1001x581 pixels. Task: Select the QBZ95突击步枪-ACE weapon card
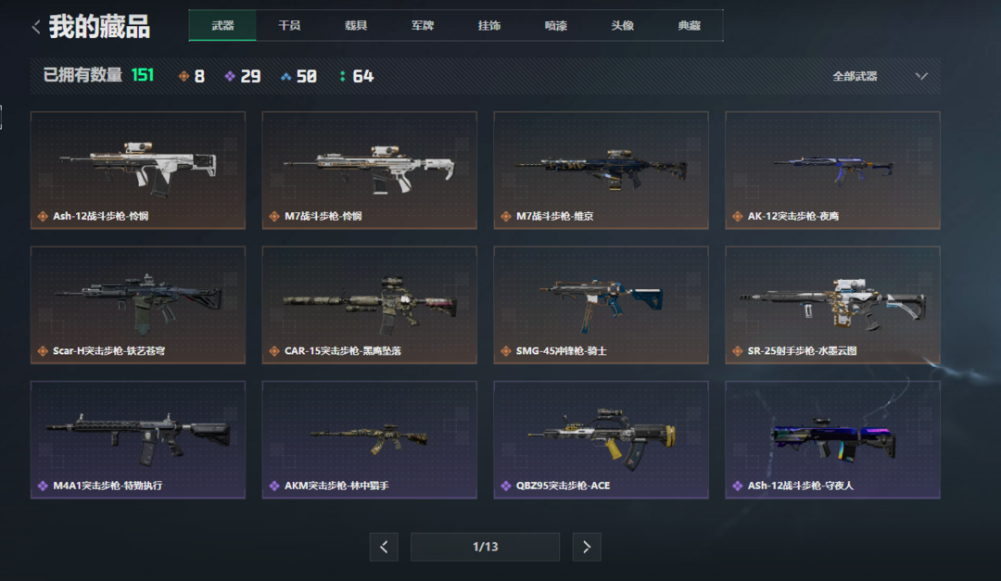pos(601,440)
